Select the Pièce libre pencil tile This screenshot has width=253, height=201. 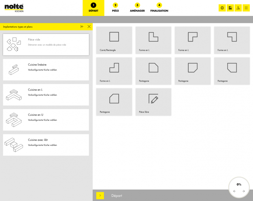(153, 102)
